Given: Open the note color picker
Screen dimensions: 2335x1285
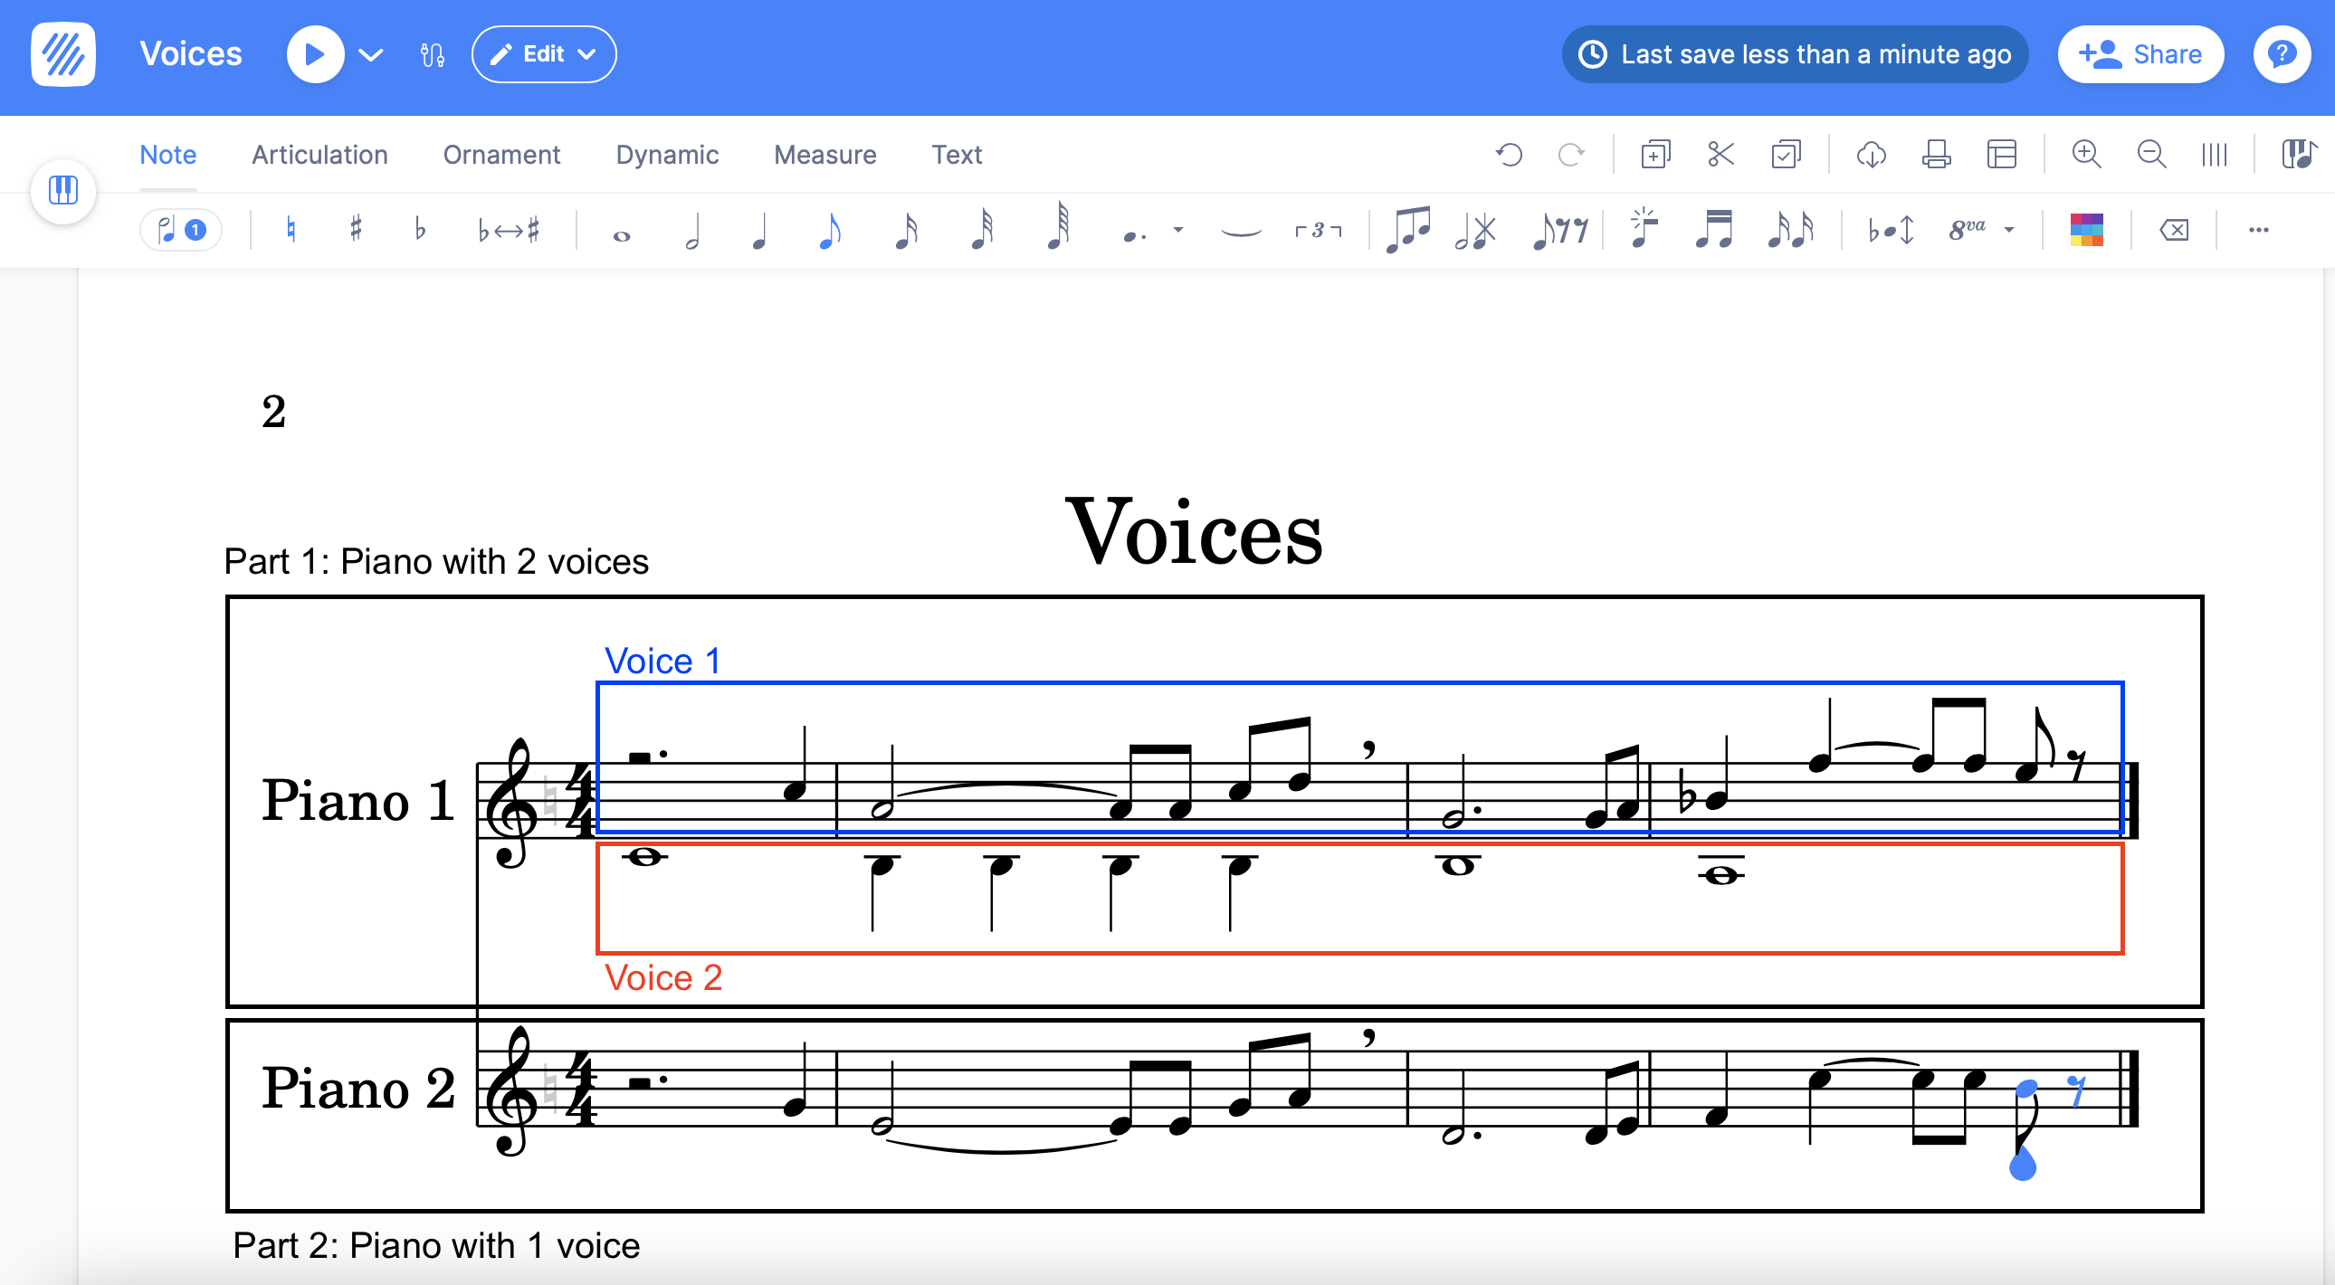Looking at the screenshot, I should (2087, 229).
